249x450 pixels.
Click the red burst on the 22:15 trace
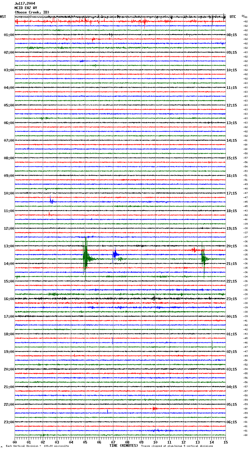click(x=154, y=409)
